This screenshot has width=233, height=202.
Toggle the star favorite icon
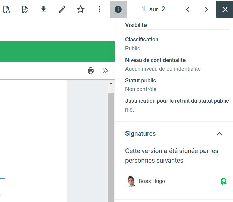80,10
